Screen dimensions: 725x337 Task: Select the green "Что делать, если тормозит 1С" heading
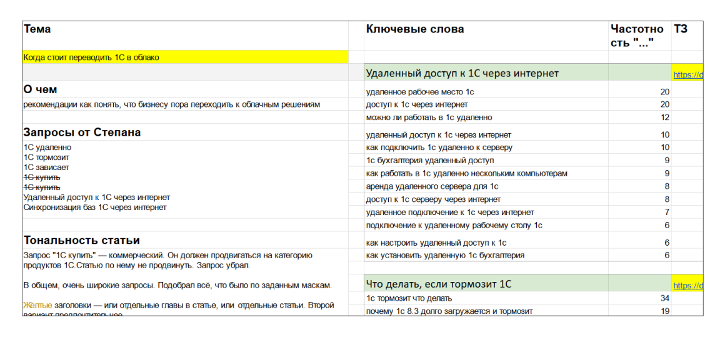(x=438, y=284)
